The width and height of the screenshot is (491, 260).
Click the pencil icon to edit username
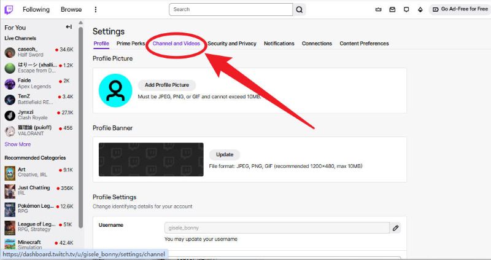coord(396,228)
